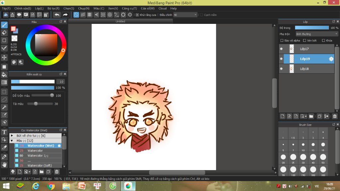
Task: Select the Move tool
Action: pyautogui.click(x=4, y=57)
